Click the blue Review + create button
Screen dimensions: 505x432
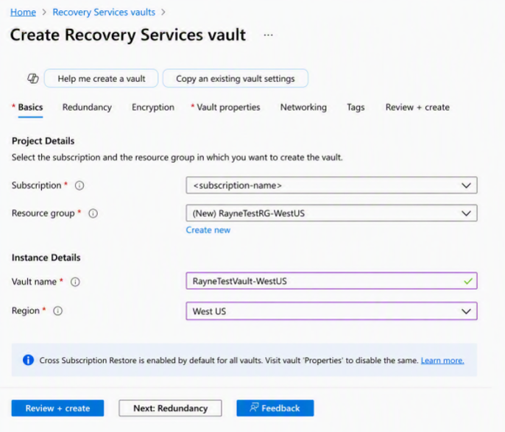[57, 408]
